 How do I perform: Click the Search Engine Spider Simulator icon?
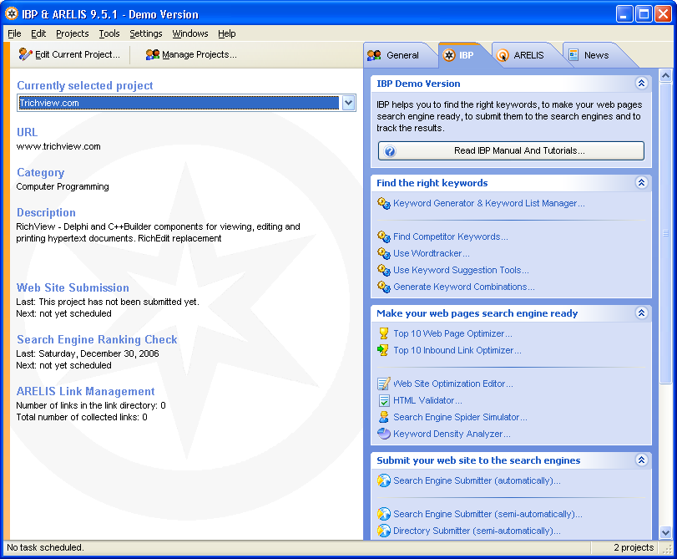(x=383, y=417)
